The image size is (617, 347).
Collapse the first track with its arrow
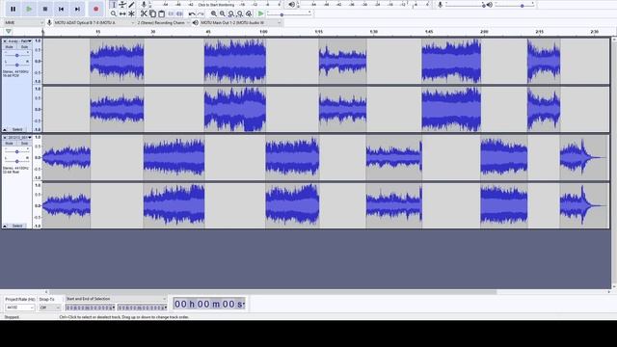tap(5, 129)
